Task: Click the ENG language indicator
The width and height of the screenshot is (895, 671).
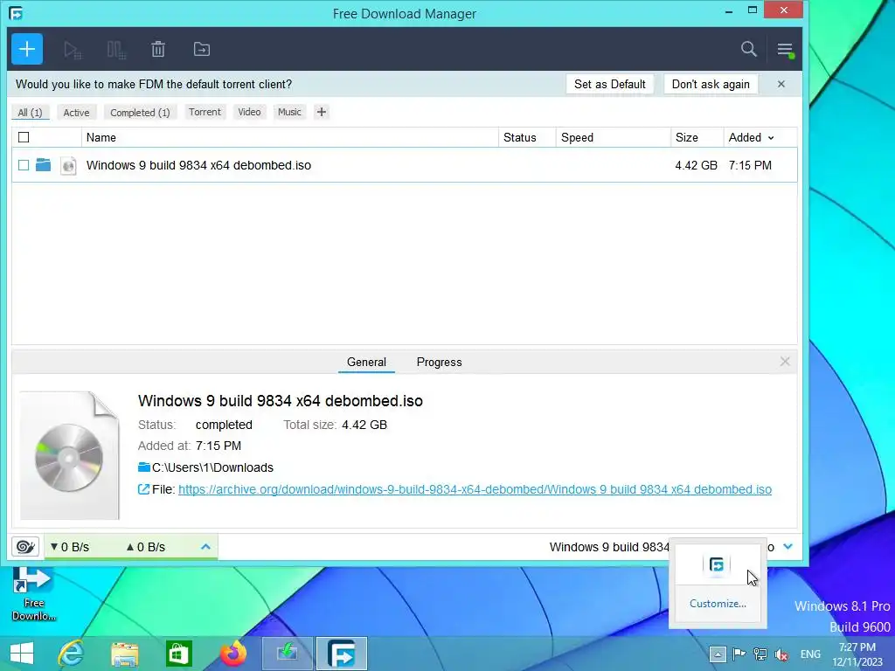Action: pyautogui.click(x=810, y=654)
